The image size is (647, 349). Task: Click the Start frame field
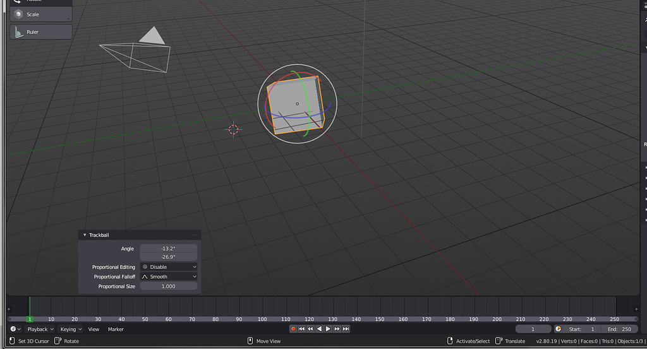tap(582, 329)
